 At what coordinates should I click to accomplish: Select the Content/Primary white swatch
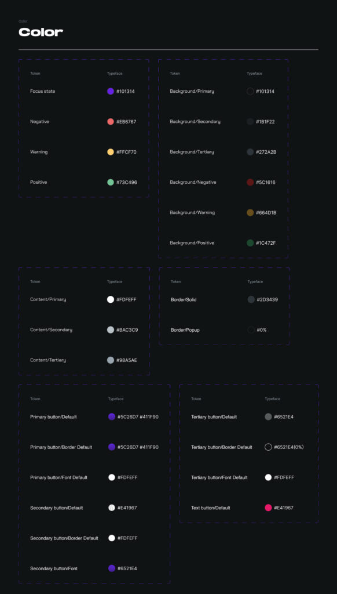coord(111,299)
